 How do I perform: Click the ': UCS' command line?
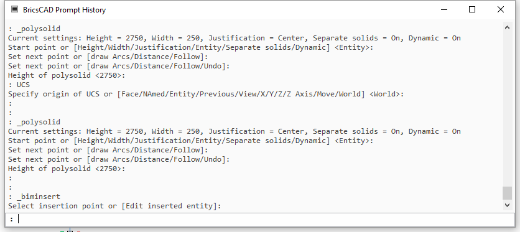(19, 85)
